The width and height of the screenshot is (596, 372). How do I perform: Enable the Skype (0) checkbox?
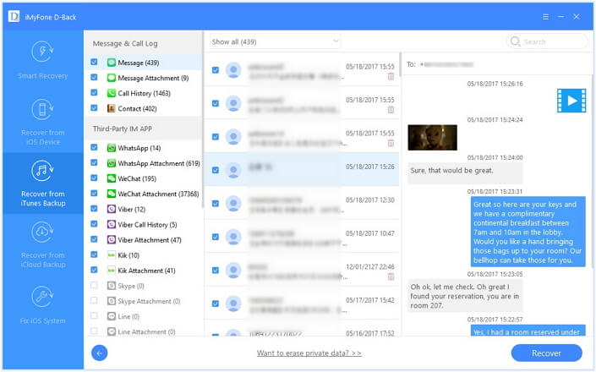(x=95, y=286)
